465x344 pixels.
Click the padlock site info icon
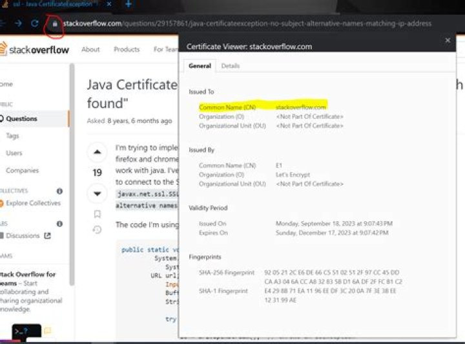tap(55, 24)
